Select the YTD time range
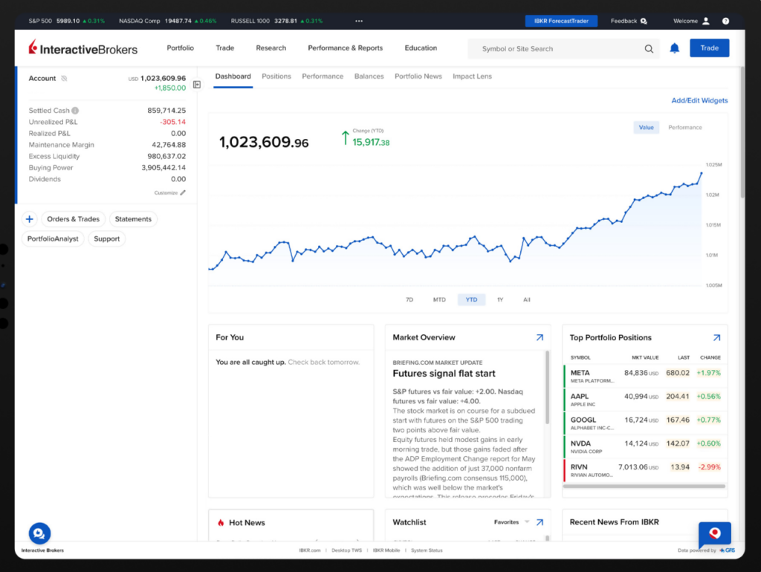Image resolution: width=761 pixels, height=572 pixels. pos(471,299)
